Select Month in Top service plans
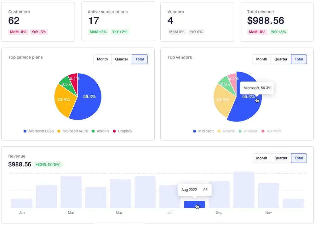The height and width of the screenshot is (225, 315). (x=102, y=59)
